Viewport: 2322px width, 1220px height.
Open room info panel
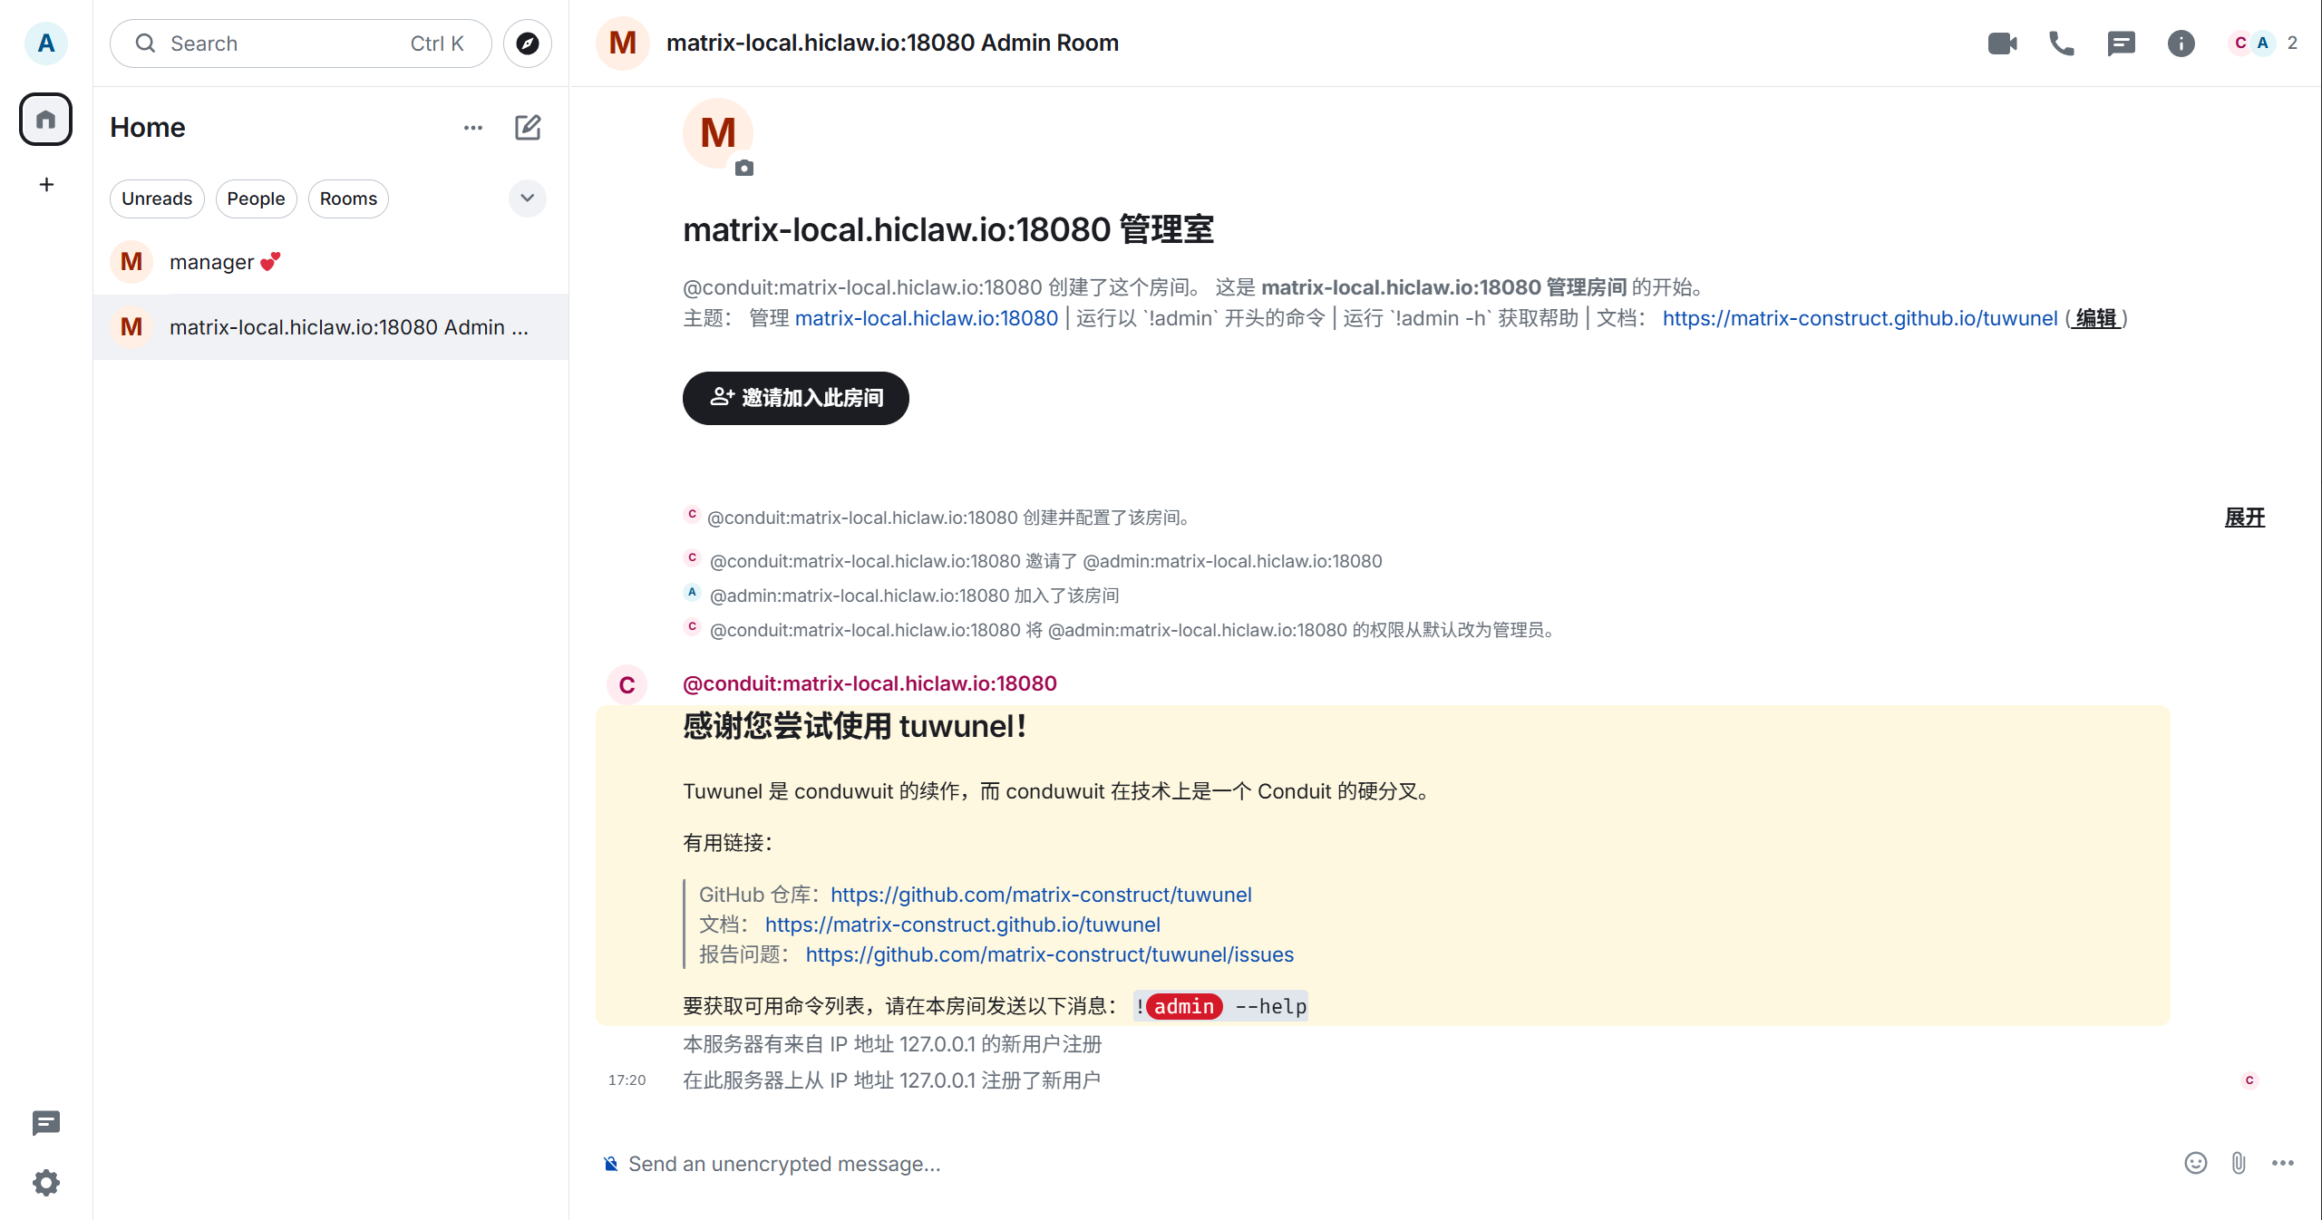(2181, 43)
